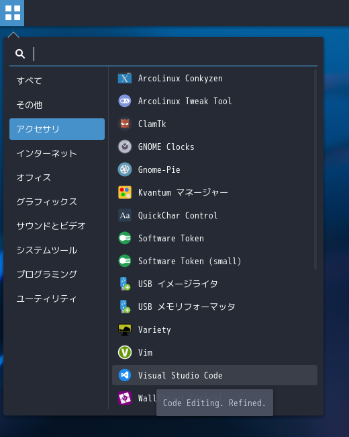Click the Vim icon

coord(125,352)
